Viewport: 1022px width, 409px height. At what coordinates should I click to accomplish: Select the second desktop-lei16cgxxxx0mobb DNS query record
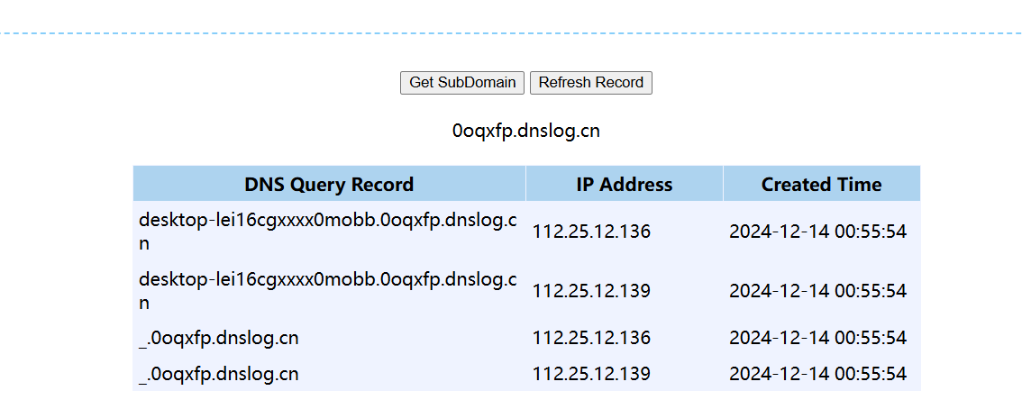pos(328,279)
